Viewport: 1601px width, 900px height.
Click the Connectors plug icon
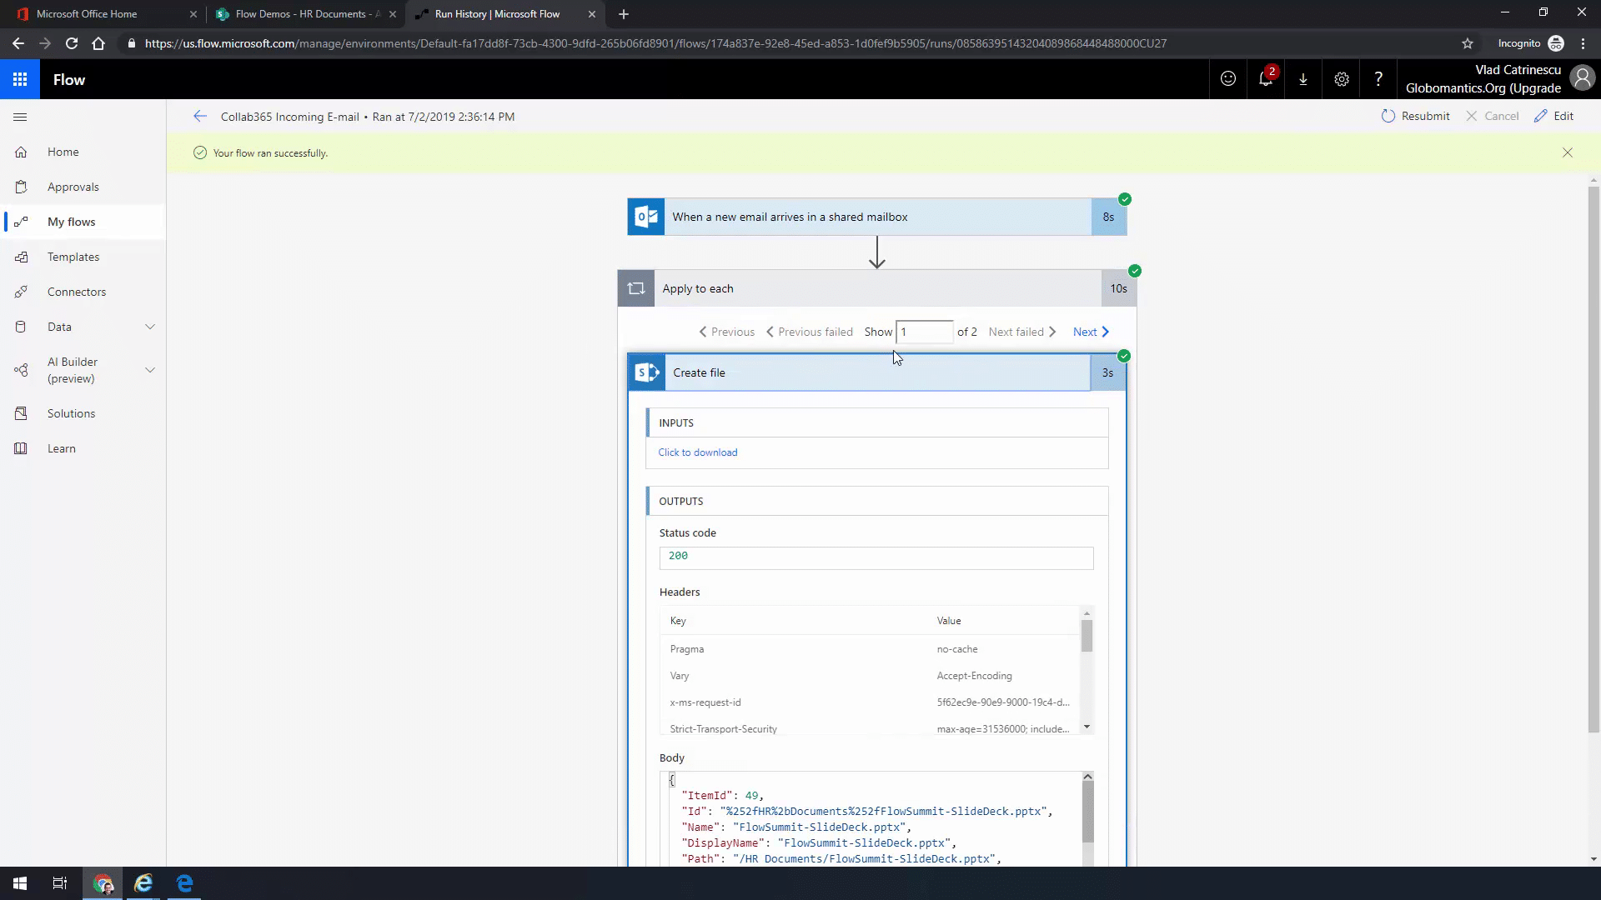[x=21, y=292]
